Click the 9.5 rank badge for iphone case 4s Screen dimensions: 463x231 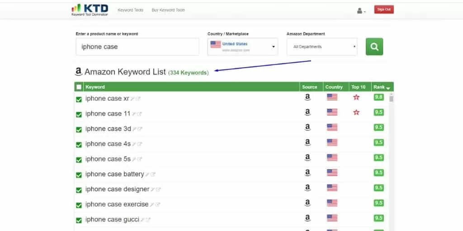pos(378,142)
